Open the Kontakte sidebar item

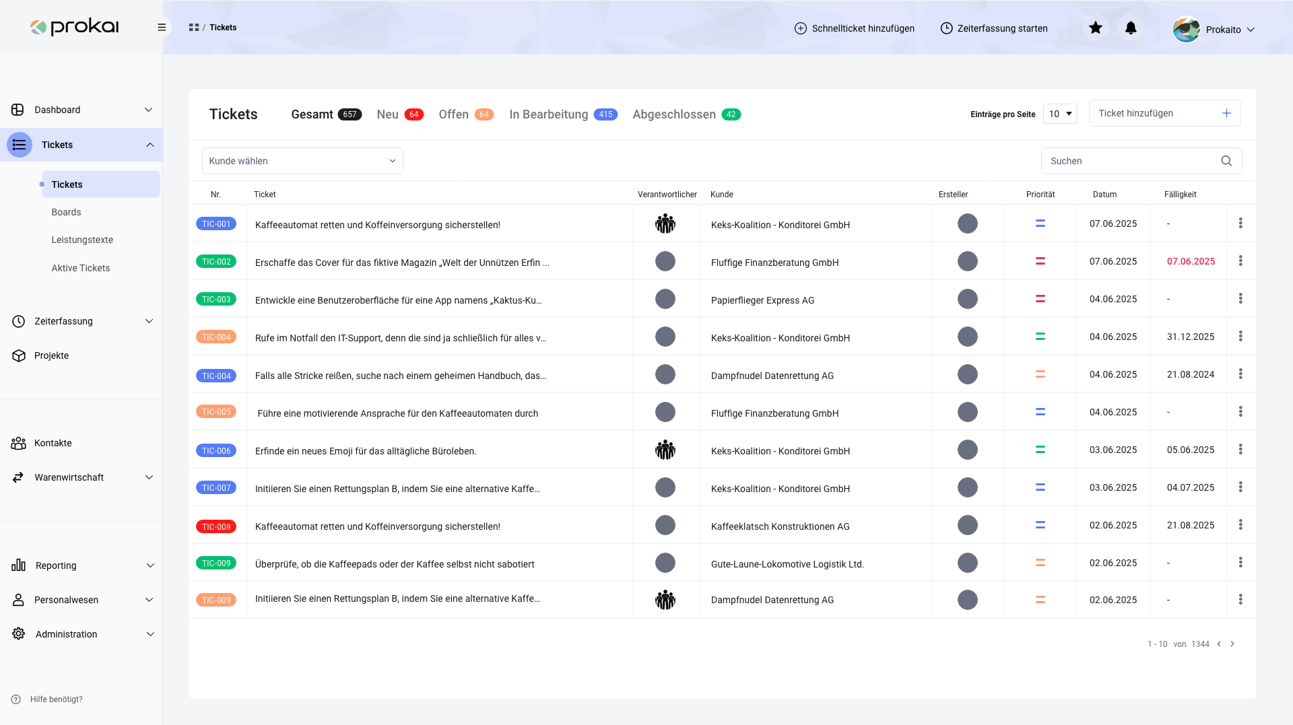click(53, 443)
